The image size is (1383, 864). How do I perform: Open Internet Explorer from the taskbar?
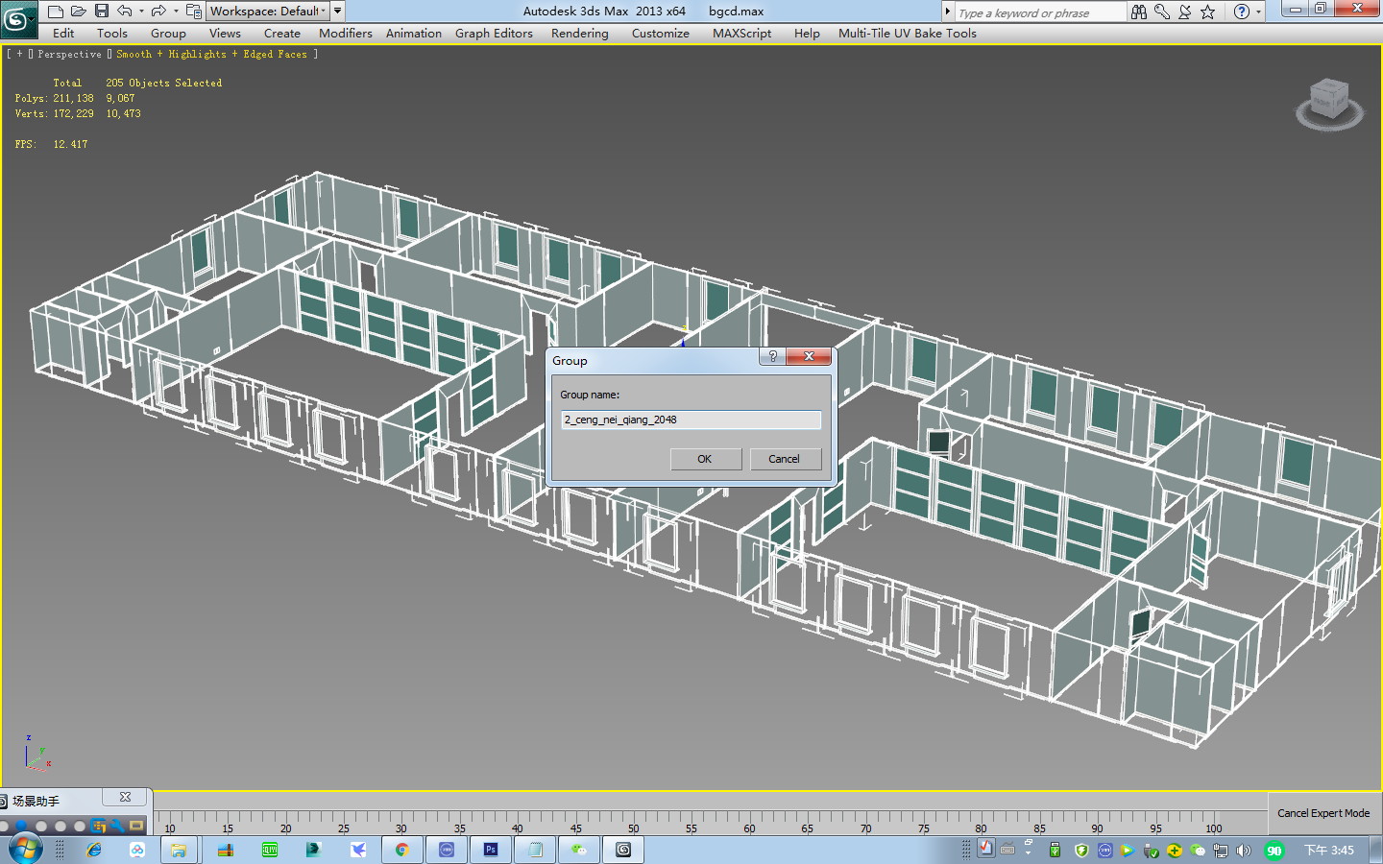coord(93,850)
